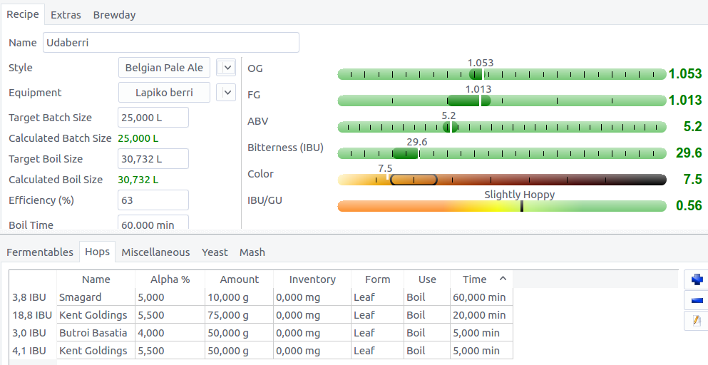This screenshot has height=365, width=708.
Task: Click the recipe Name field
Action: pos(170,43)
